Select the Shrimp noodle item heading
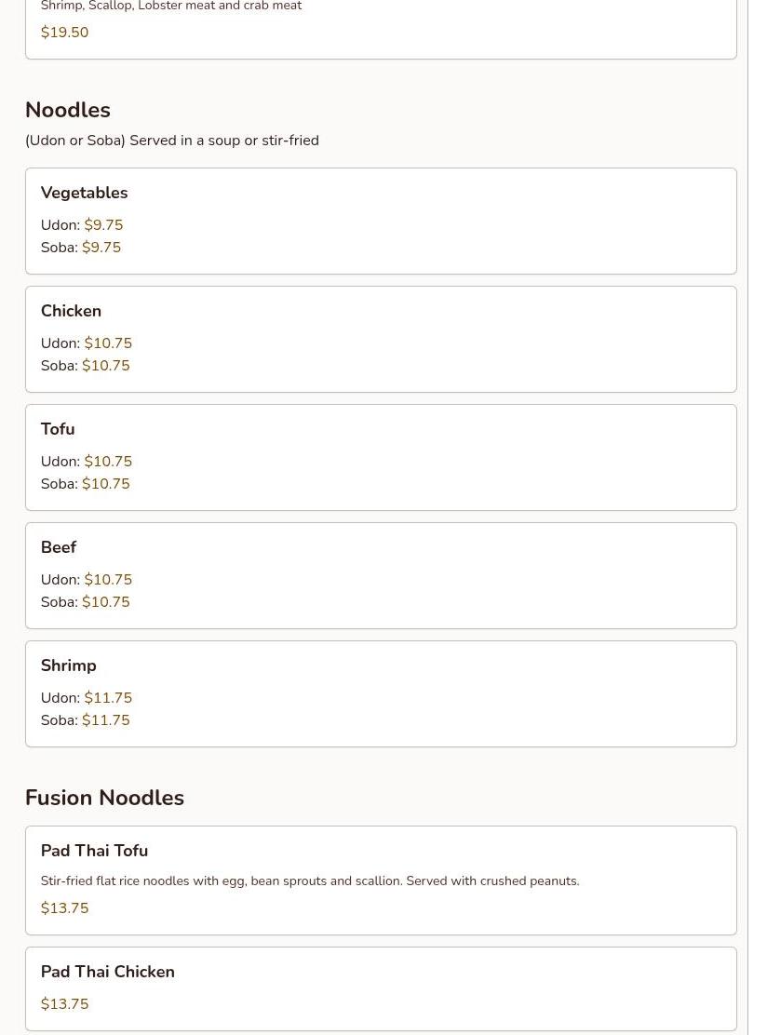Screen dimensions: 767x1035 pyautogui.click(x=68, y=665)
